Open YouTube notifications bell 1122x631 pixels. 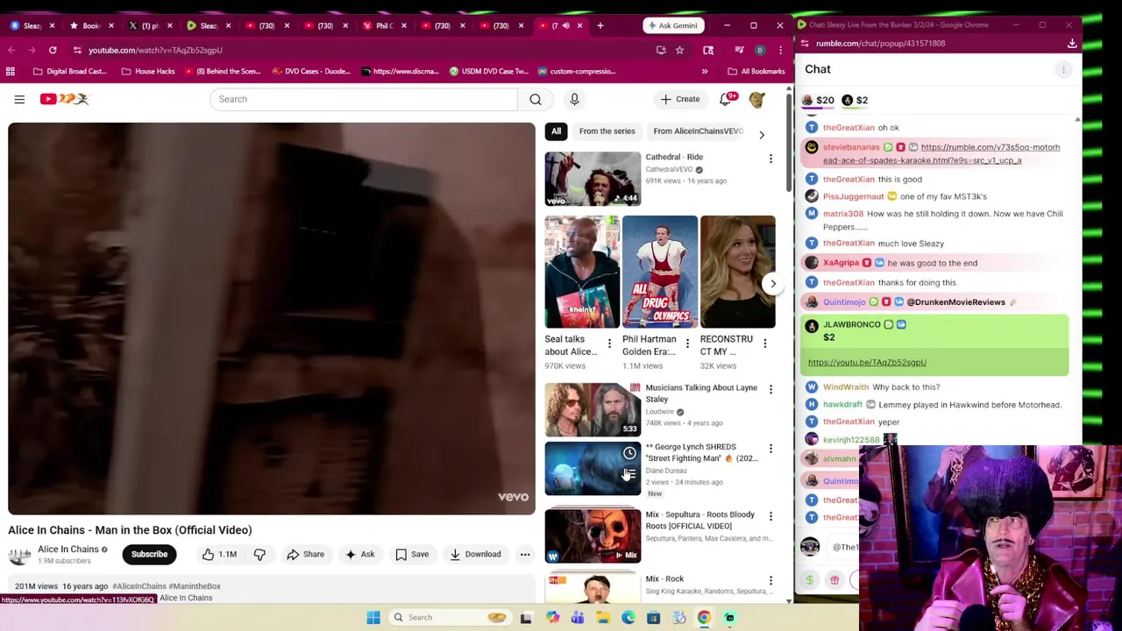click(x=726, y=99)
